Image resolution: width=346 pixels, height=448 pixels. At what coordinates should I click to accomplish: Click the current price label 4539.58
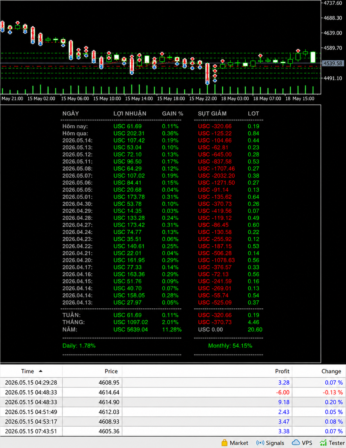click(x=333, y=63)
